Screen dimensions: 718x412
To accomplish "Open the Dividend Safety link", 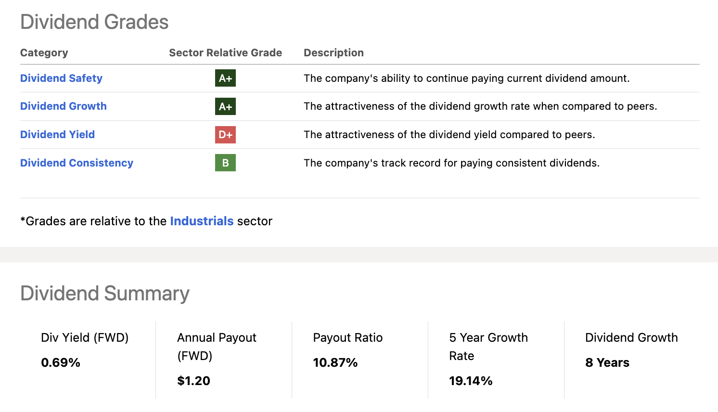I will point(61,78).
